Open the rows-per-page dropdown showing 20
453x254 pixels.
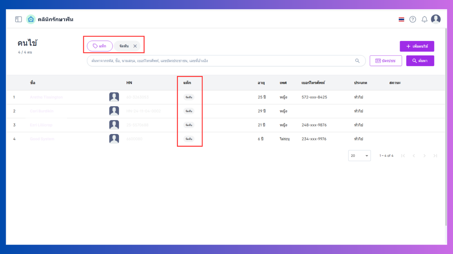(359, 156)
